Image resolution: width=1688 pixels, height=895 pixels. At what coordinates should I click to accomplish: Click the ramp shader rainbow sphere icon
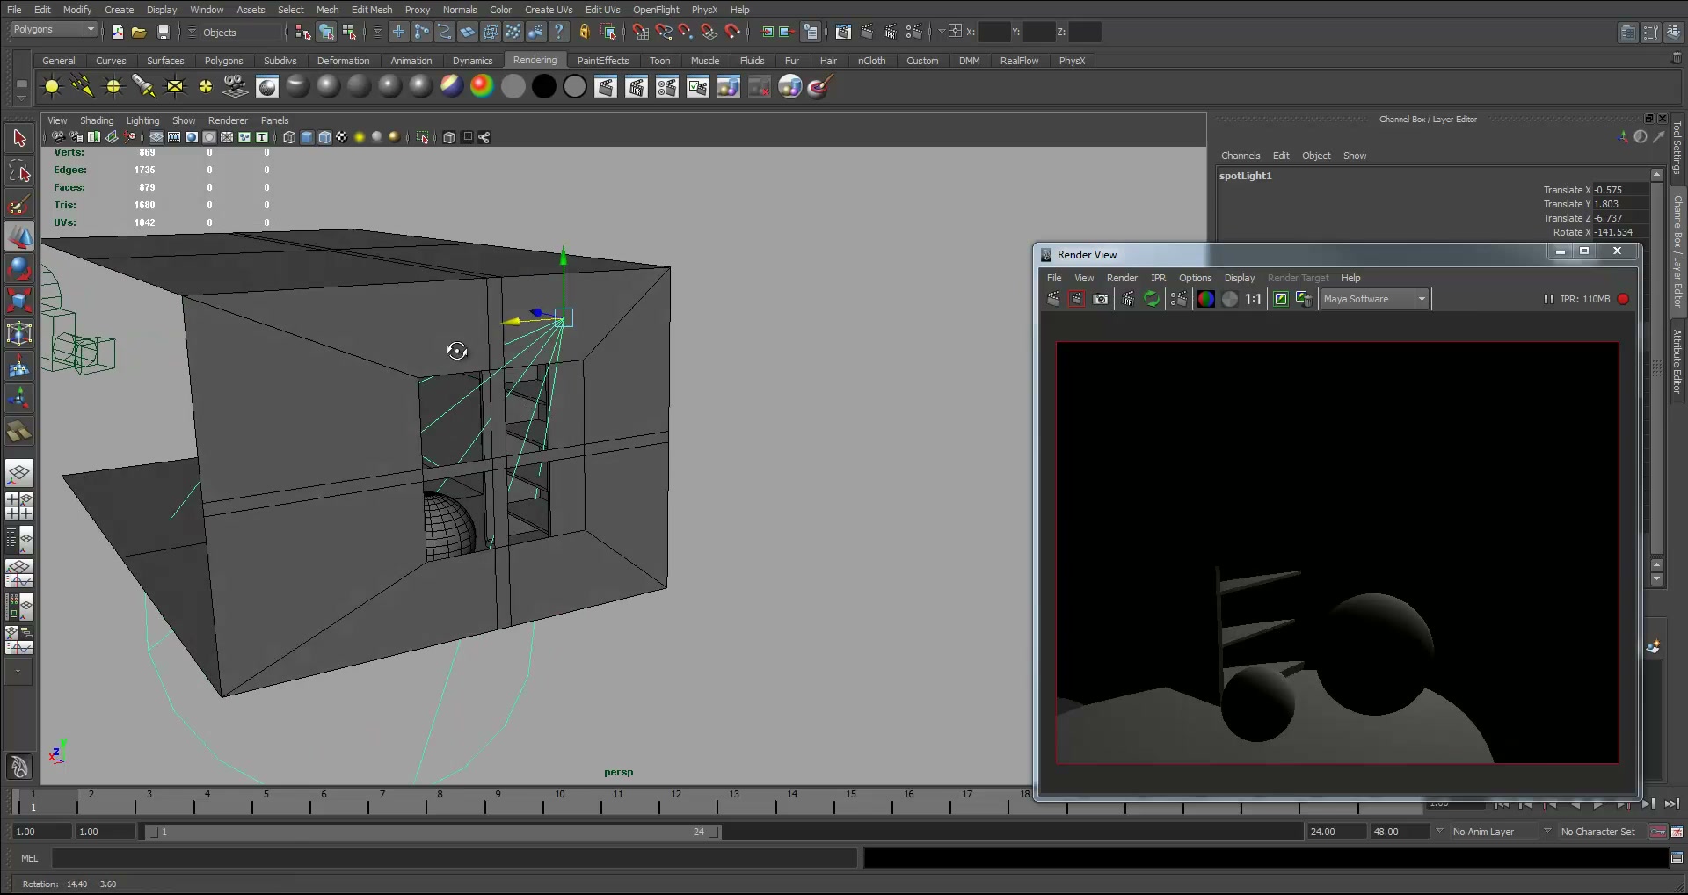pyautogui.click(x=482, y=86)
